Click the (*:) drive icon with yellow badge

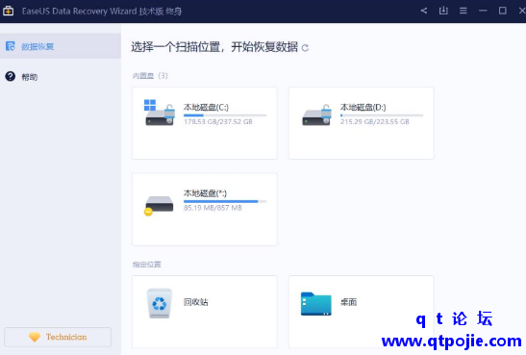159,206
